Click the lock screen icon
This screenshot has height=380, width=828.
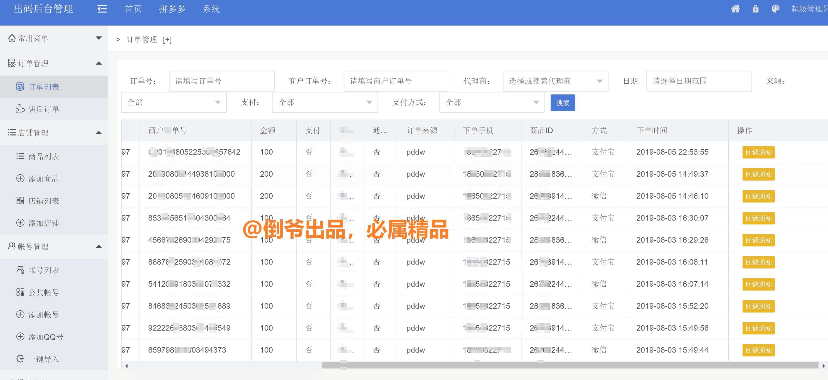pyautogui.click(x=755, y=9)
